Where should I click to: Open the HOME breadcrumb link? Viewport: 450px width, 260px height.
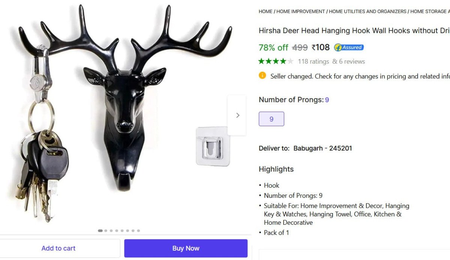click(x=265, y=12)
